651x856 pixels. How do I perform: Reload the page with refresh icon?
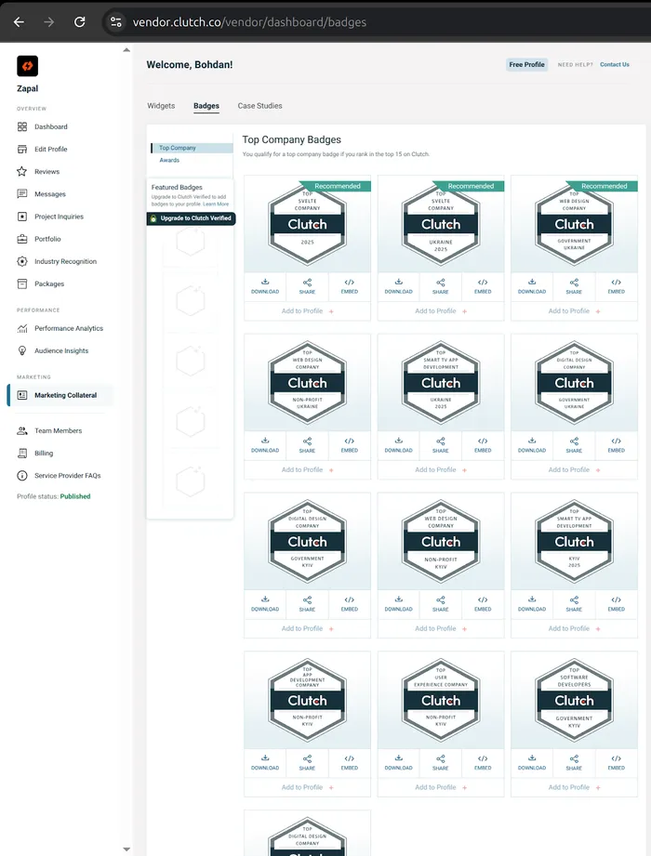point(80,21)
